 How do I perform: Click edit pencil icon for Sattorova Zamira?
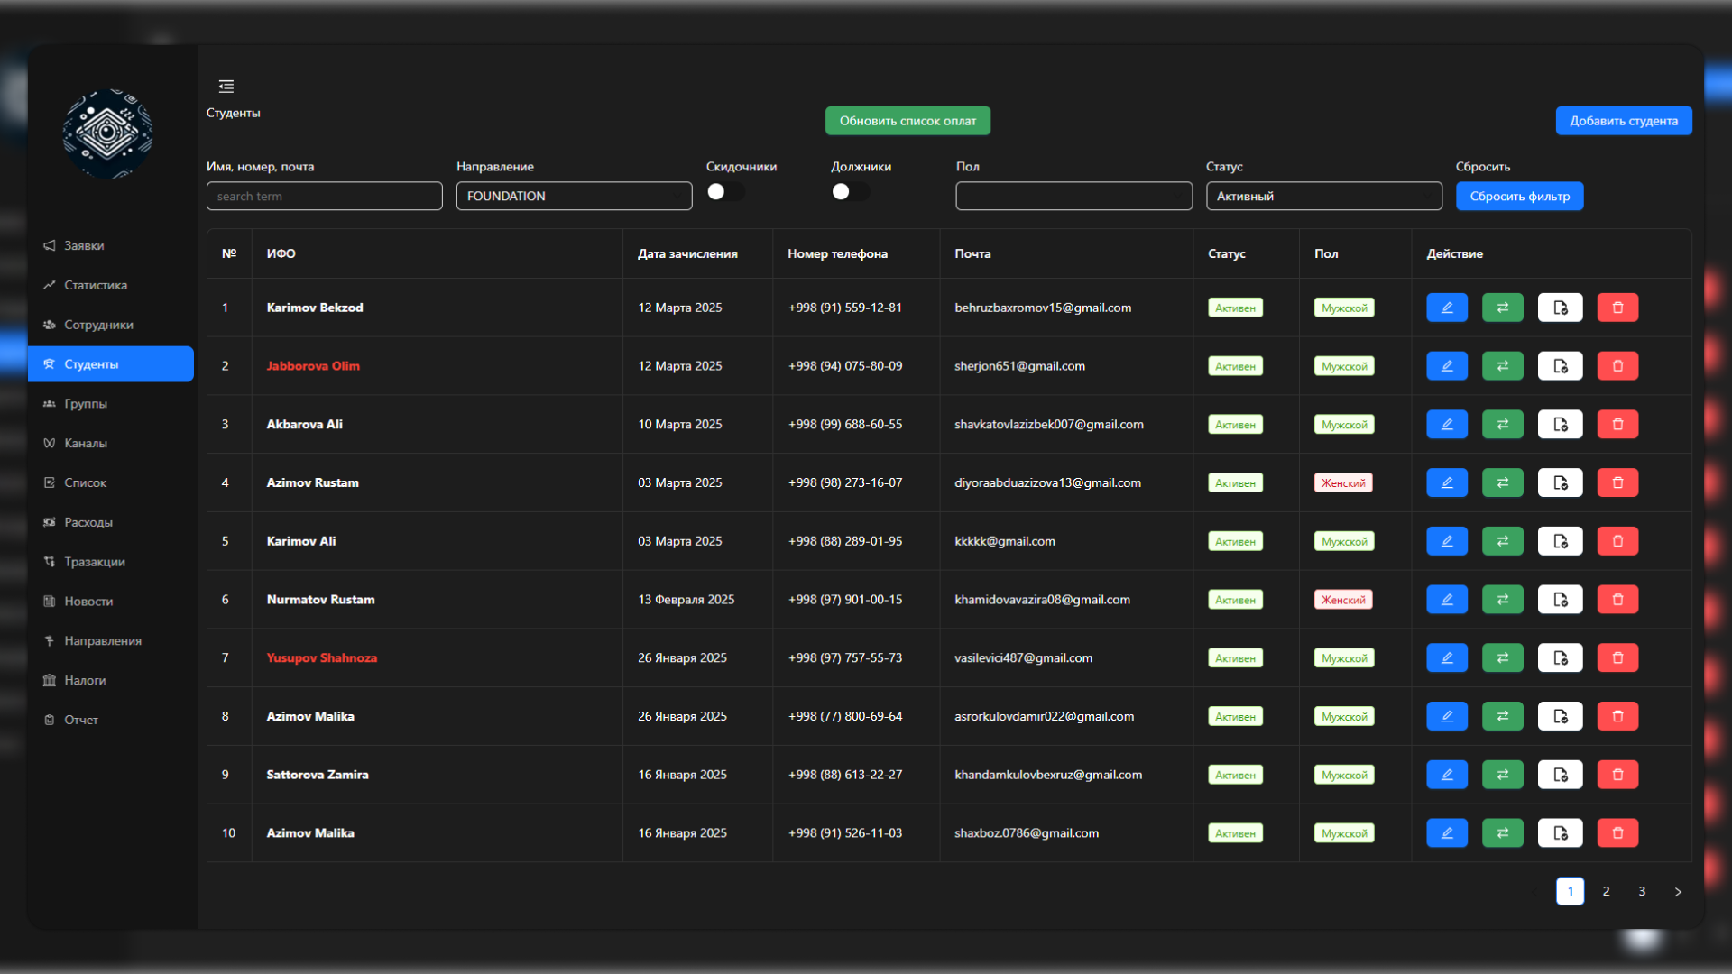[x=1447, y=775]
